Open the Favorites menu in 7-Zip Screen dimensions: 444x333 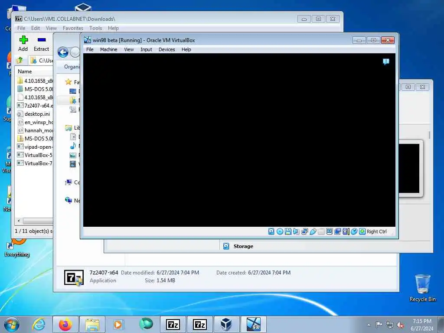pyautogui.click(x=73, y=28)
